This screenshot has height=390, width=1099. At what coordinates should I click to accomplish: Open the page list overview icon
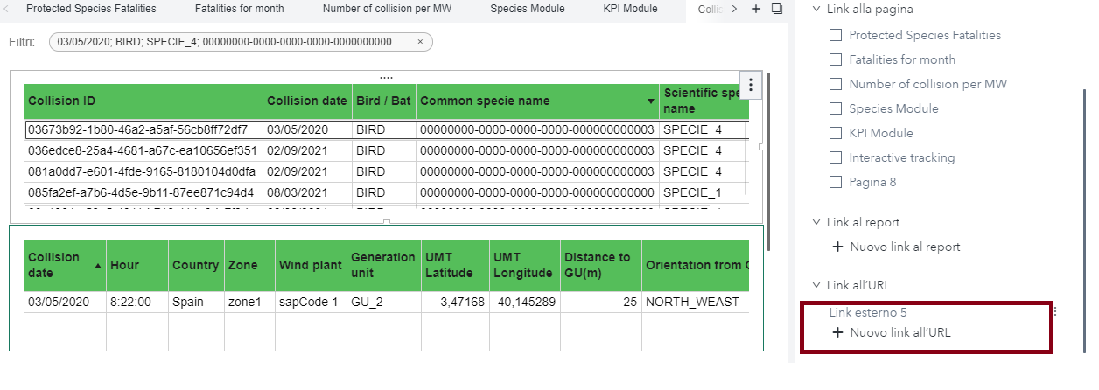pyautogui.click(x=776, y=9)
